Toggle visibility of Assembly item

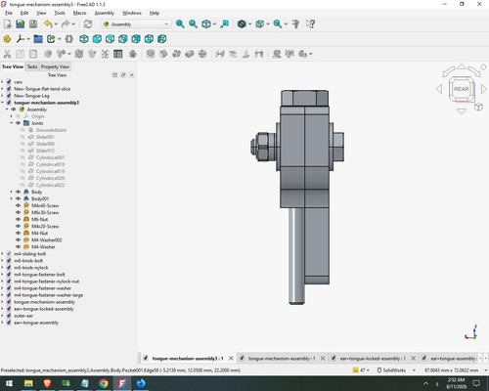pos(14,109)
